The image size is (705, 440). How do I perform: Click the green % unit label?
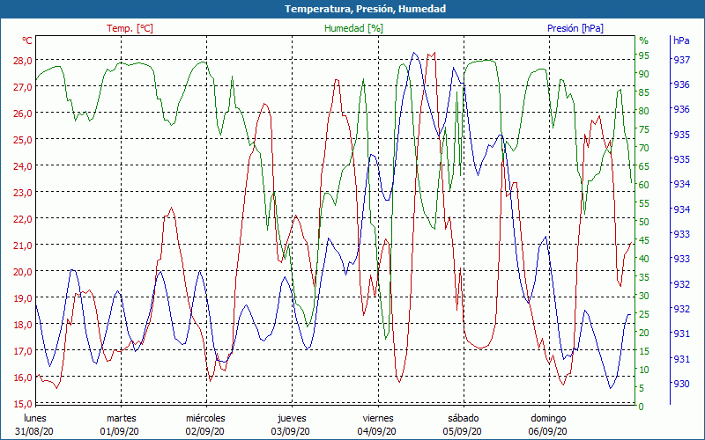pos(644,40)
